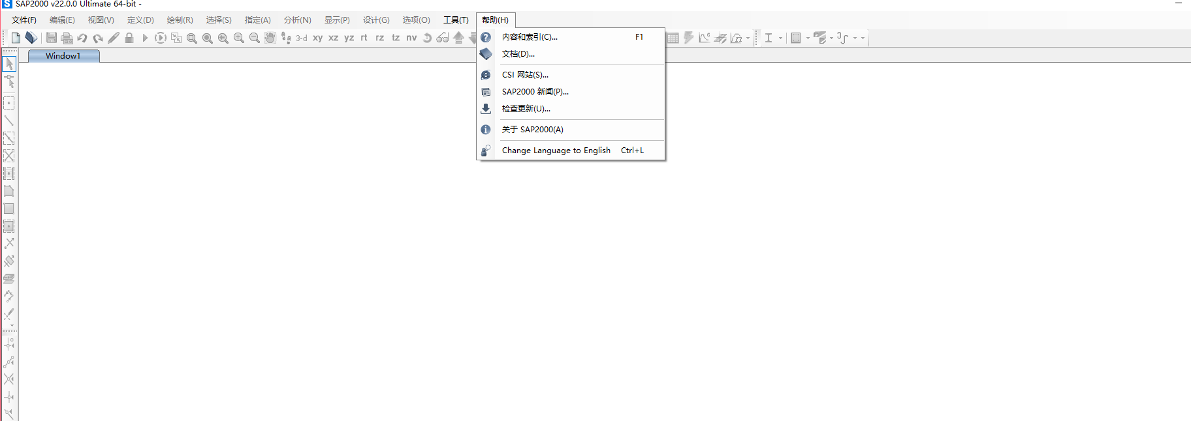This screenshot has height=421, width=1191.
Task: Toggle the model lock padlock
Action: click(x=129, y=38)
